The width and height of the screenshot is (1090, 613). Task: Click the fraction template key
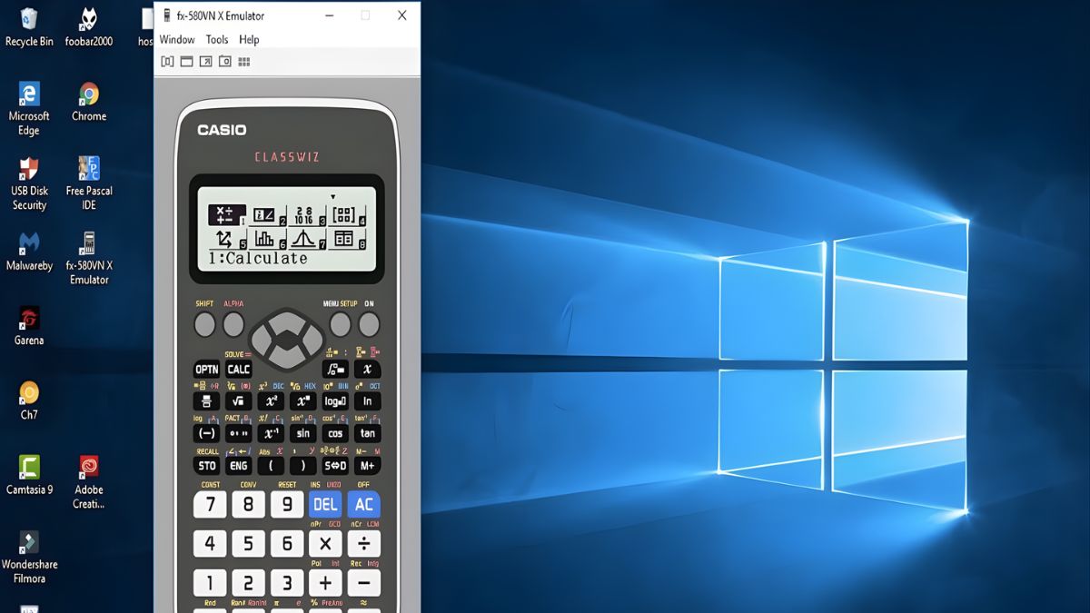tap(207, 400)
